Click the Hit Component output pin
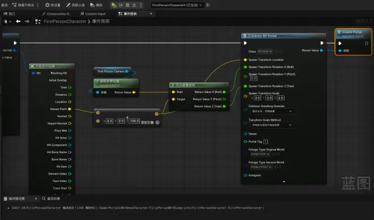Image resolution: width=374 pixels, height=220 pixels. 70,145
